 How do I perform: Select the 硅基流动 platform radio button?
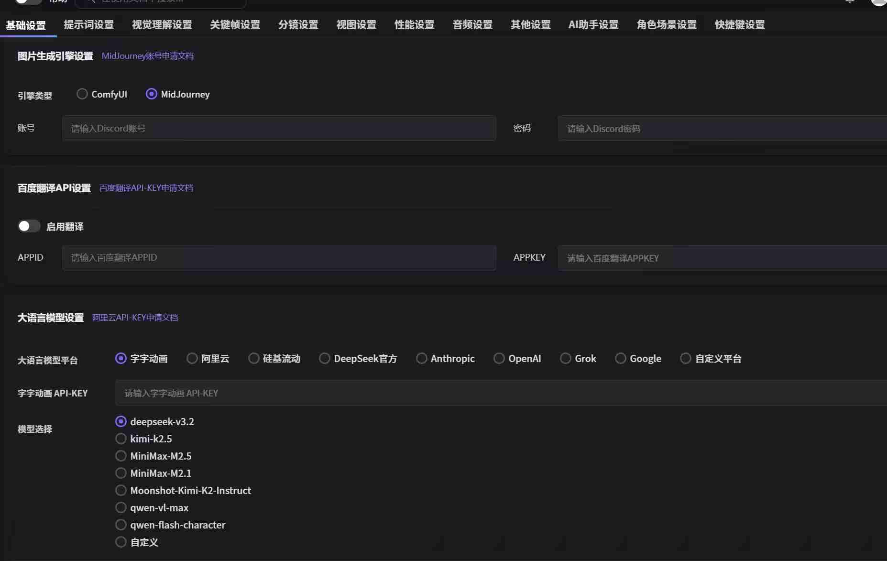click(x=254, y=358)
